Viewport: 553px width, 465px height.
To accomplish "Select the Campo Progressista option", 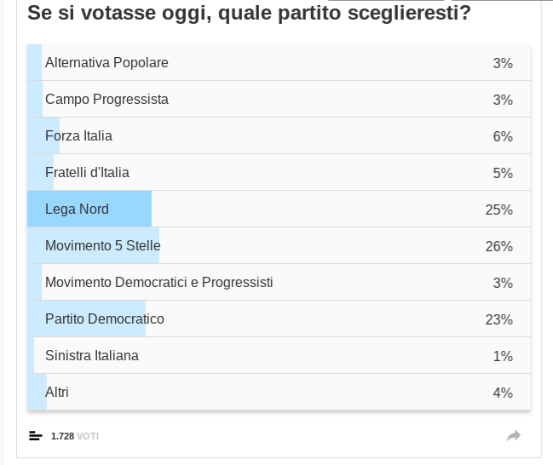I will pos(107,100).
